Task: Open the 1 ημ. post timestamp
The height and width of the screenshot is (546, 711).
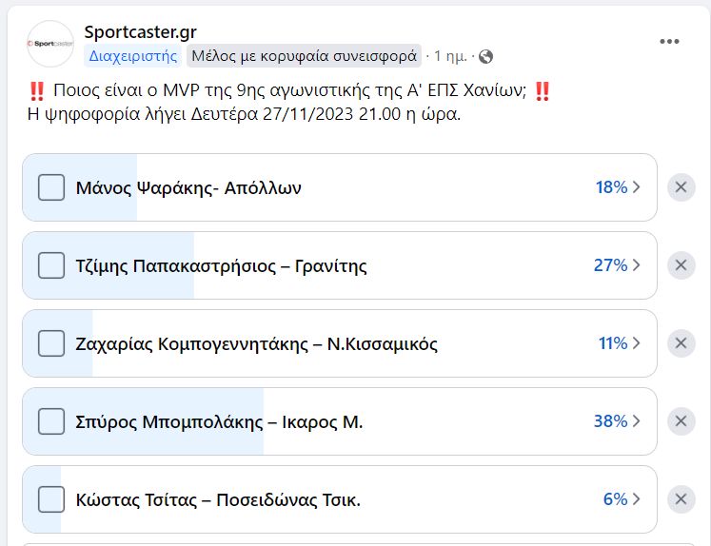Action: point(450,56)
